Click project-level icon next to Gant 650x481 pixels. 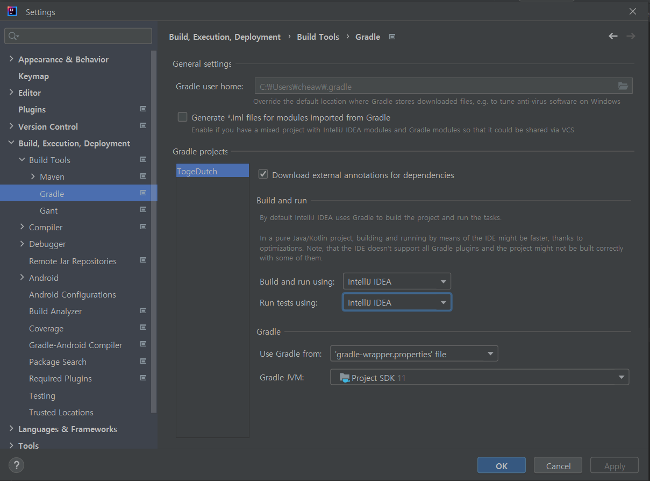pos(143,210)
